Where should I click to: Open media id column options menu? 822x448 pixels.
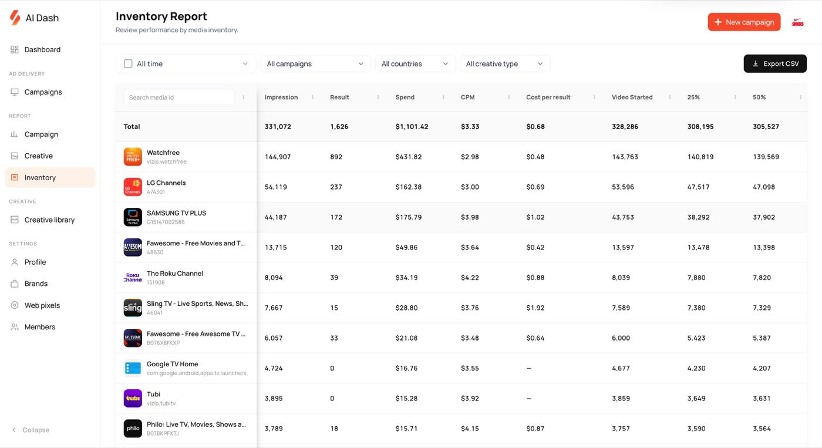244,97
